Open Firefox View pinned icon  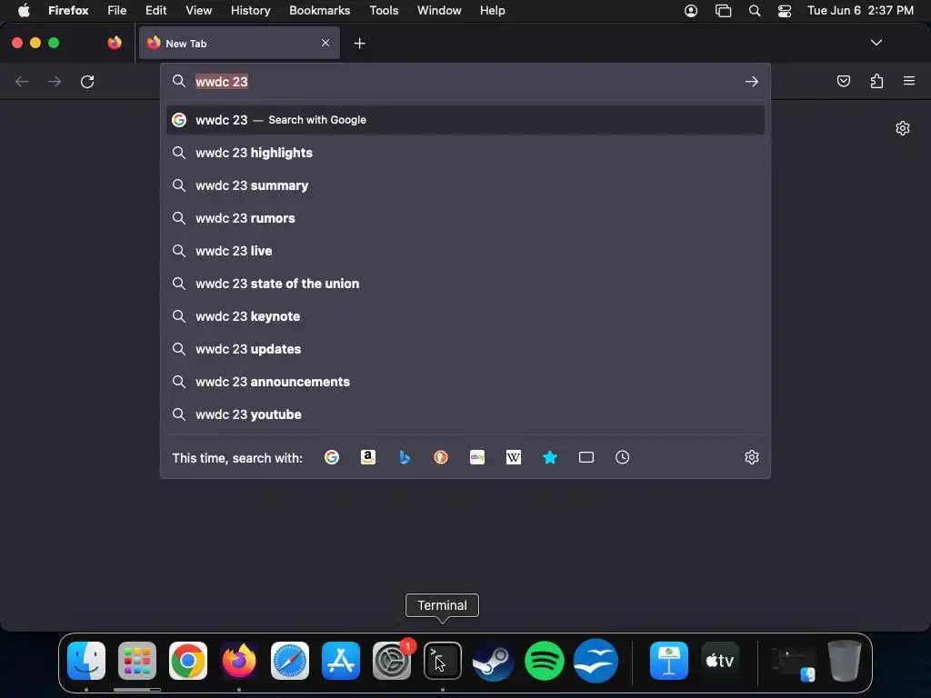click(115, 43)
